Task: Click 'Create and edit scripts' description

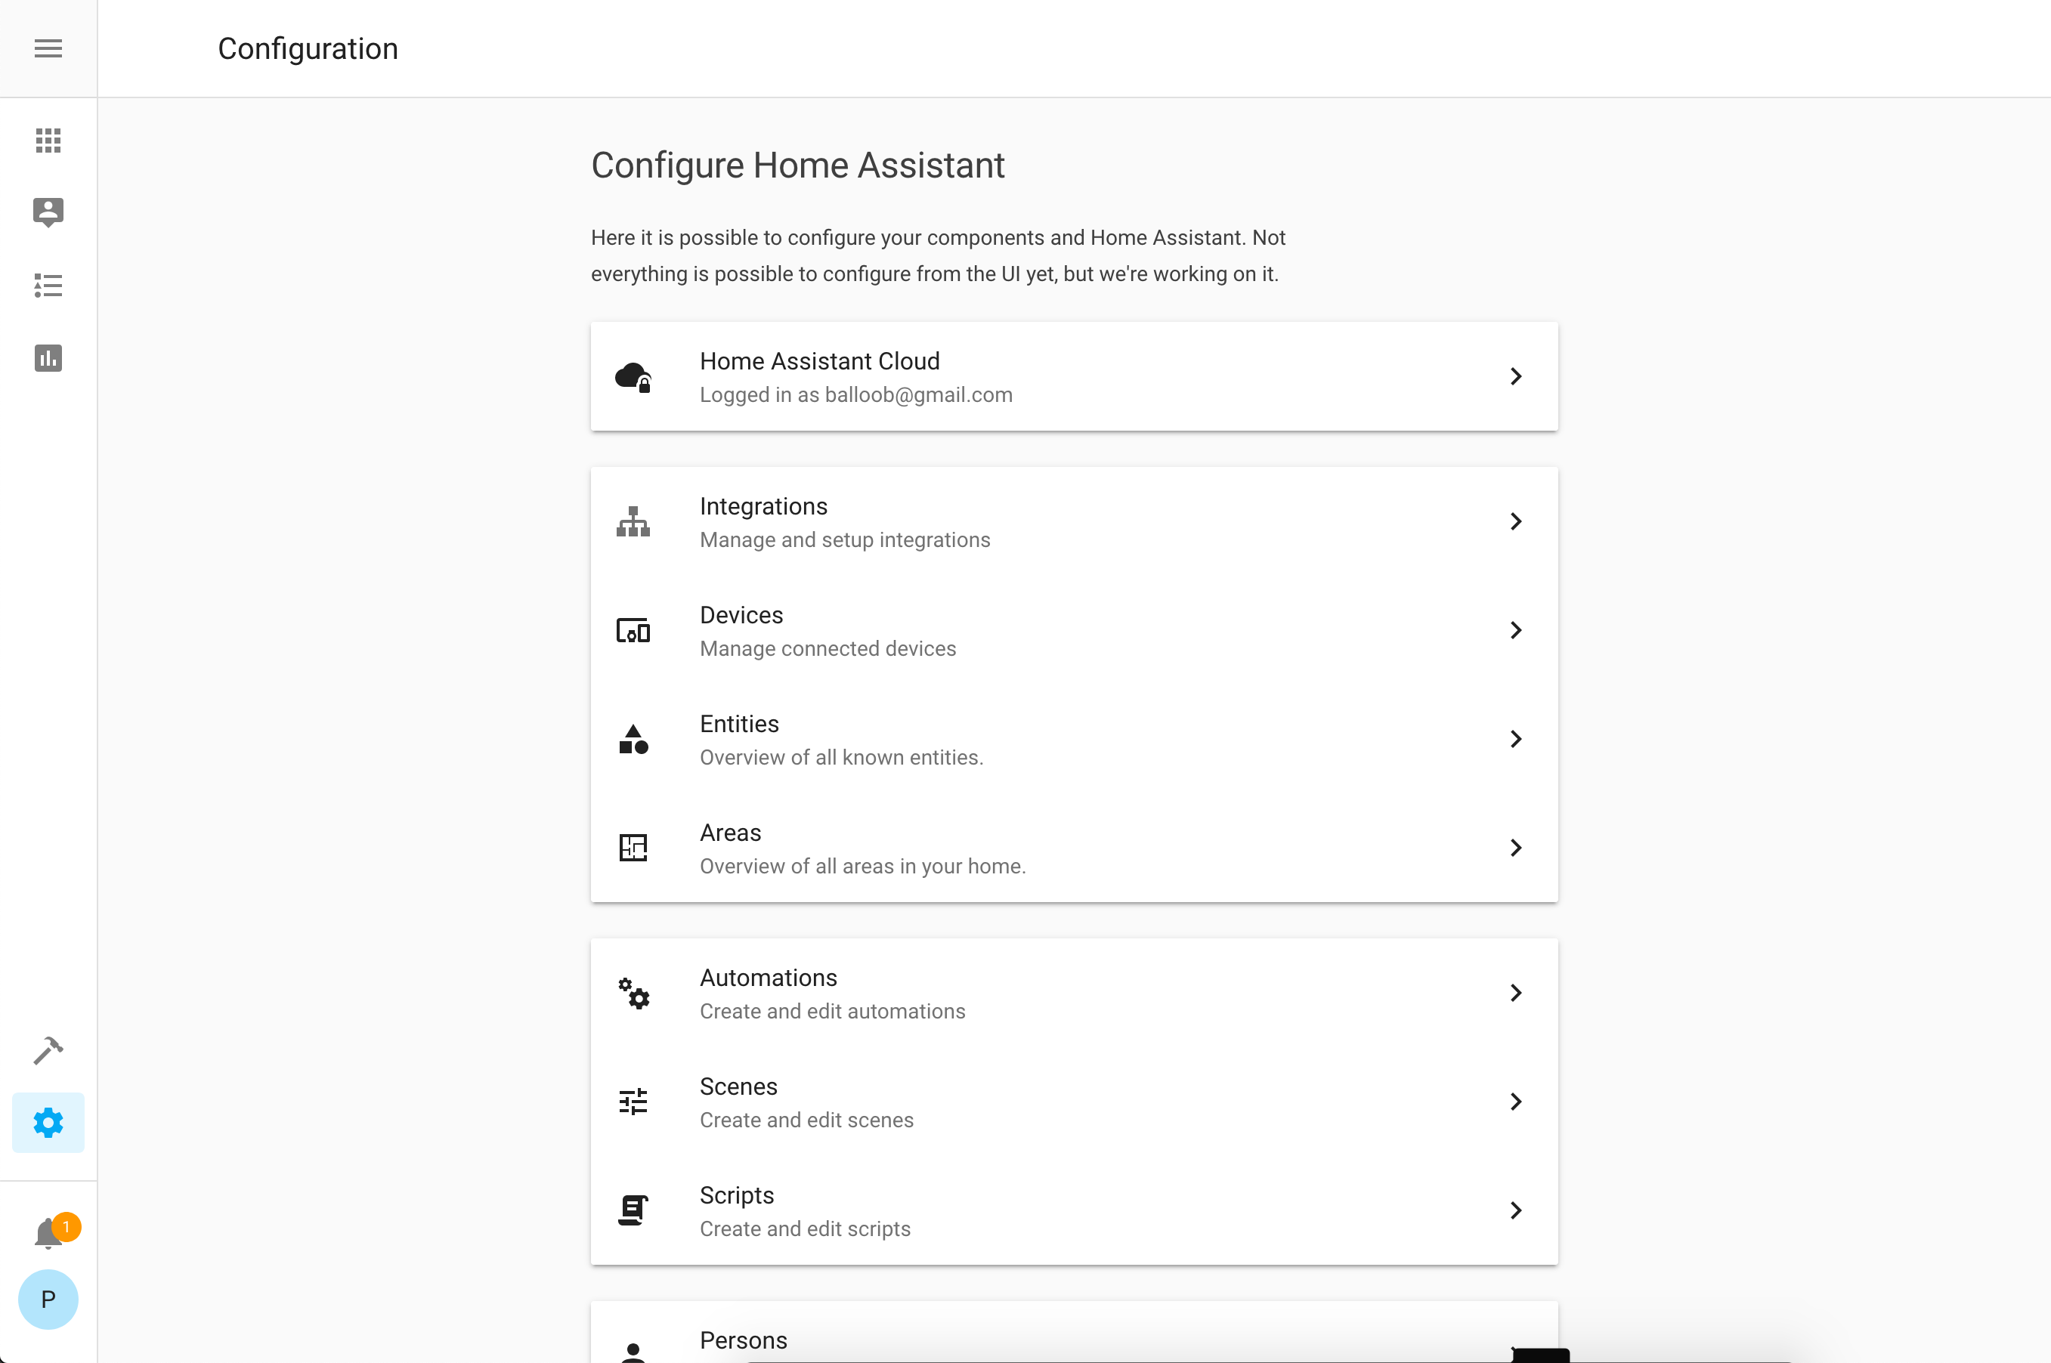Action: point(805,1229)
